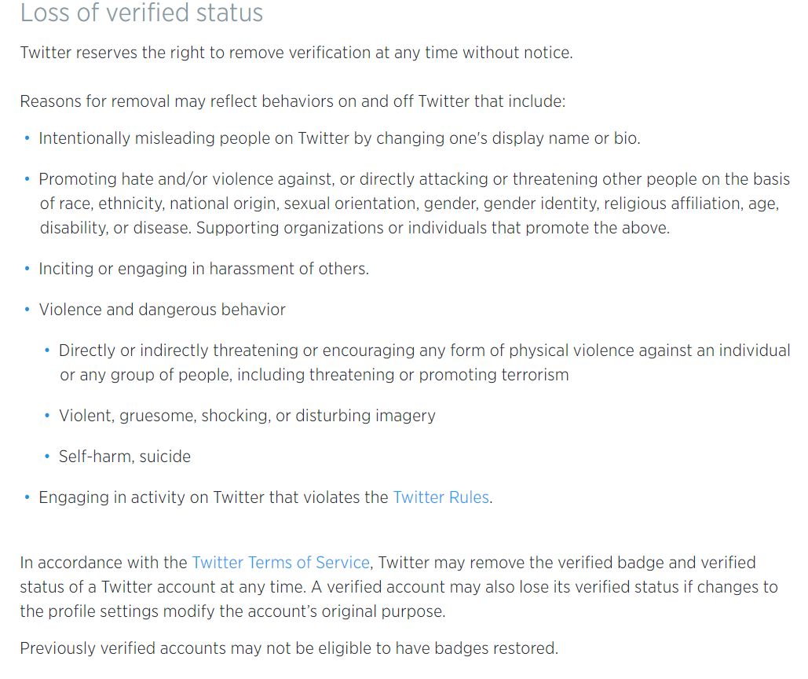
Task: Click the bullet dot before "Violence and dangerous behavior"
Action: point(27,310)
